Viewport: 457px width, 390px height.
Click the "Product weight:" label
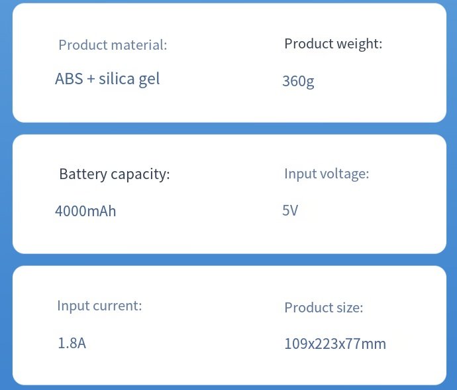coord(333,44)
